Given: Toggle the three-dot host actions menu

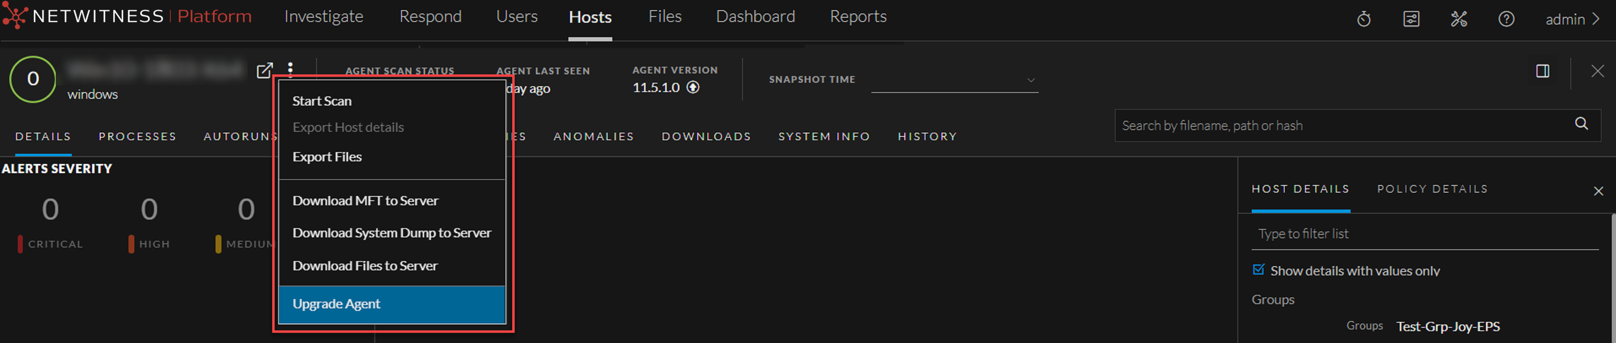Looking at the screenshot, I should pos(290,69).
